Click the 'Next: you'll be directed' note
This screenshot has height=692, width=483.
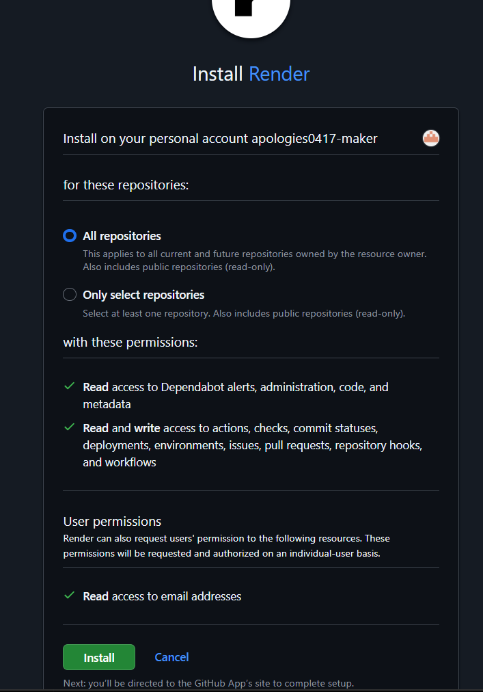click(208, 683)
